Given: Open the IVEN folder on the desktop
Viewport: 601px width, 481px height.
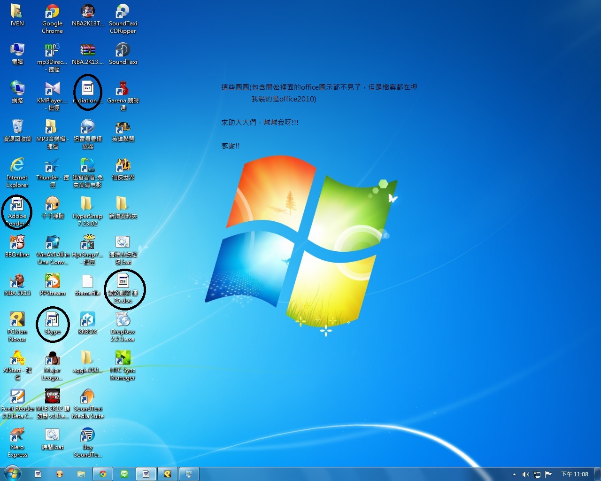Looking at the screenshot, I should pos(17,16).
